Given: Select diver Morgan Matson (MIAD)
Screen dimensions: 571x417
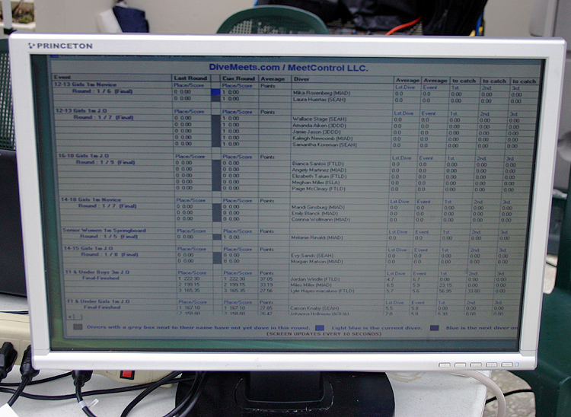Looking at the screenshot, I should point(317,262).
